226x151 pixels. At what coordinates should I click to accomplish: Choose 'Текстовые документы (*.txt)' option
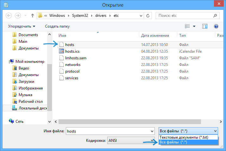pyautogui.click(x=188, y=137)
